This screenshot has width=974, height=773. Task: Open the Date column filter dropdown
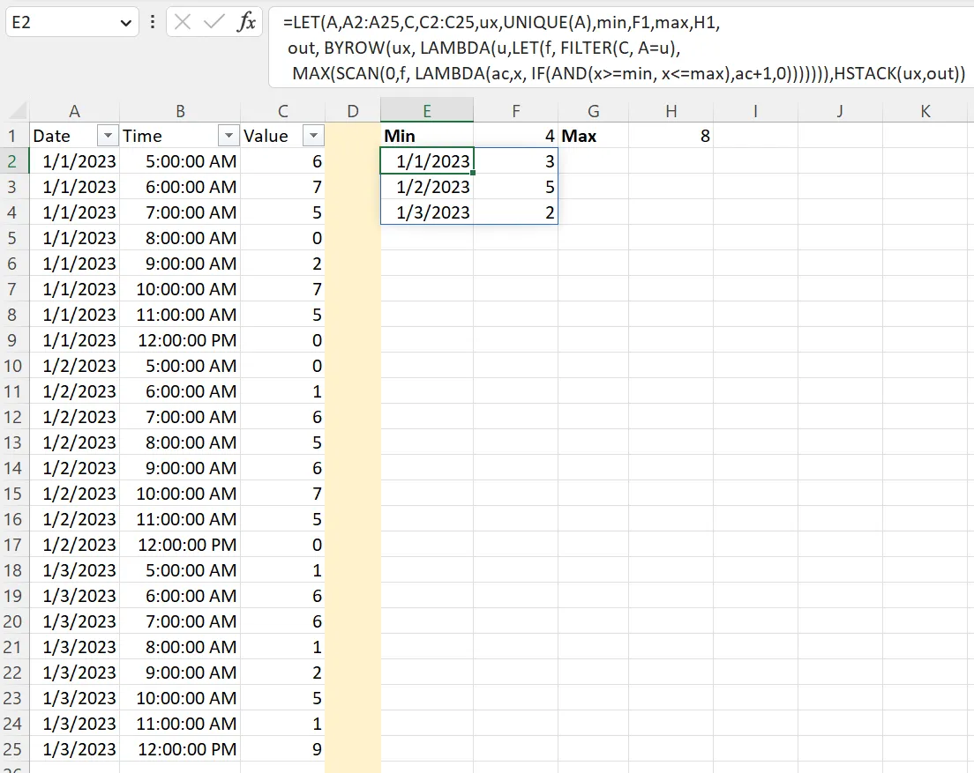click(x=108, y=135)
